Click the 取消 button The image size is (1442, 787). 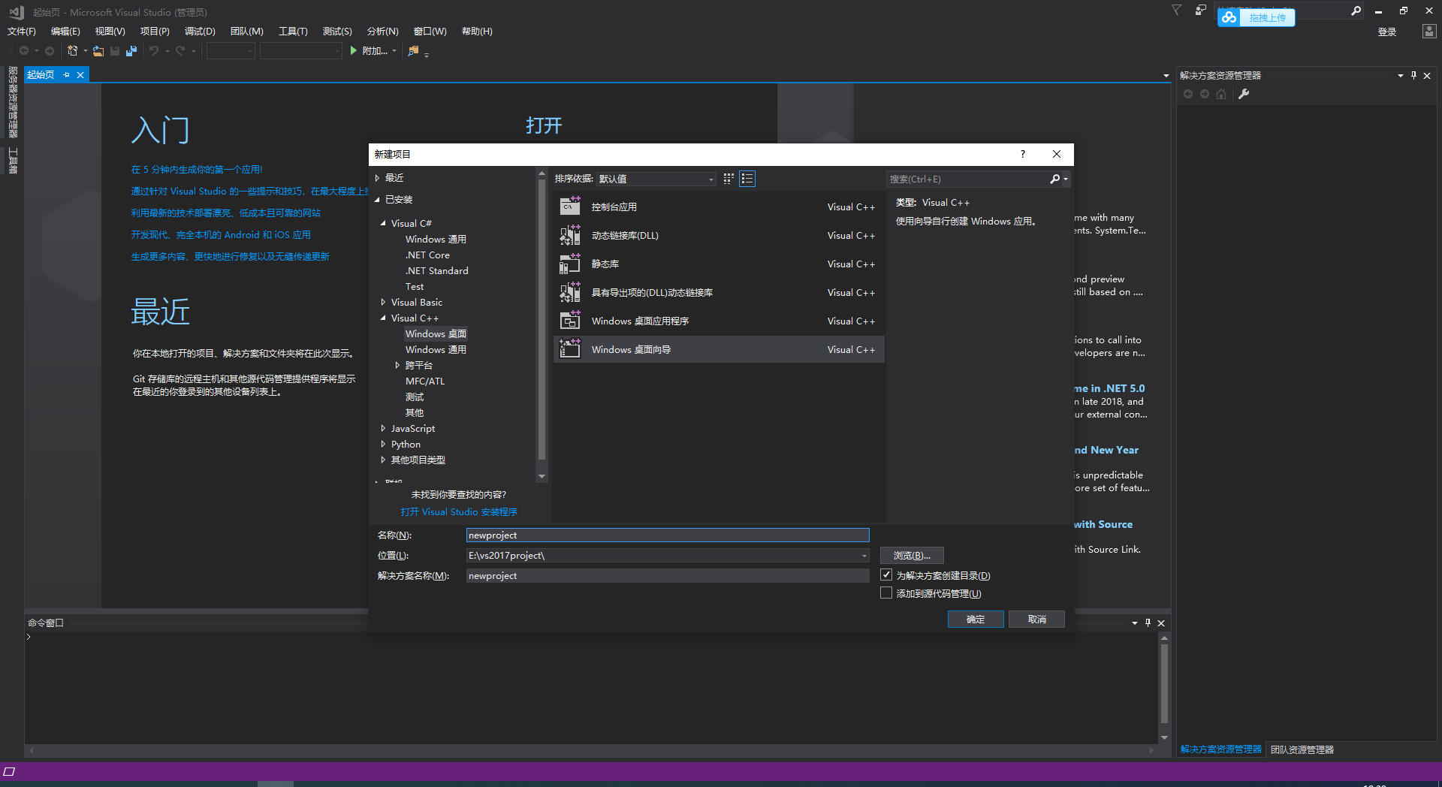(1036, 619)
